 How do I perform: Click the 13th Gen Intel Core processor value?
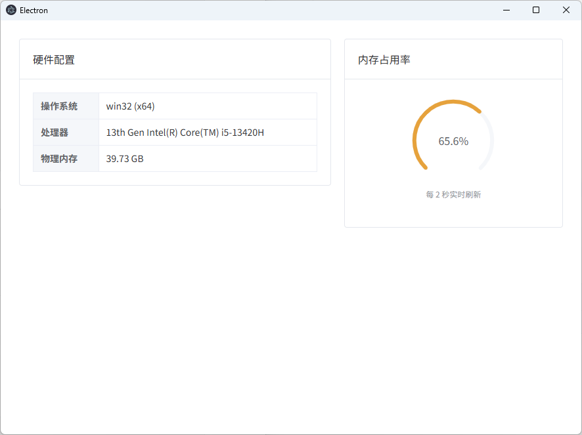click(185, 133)
